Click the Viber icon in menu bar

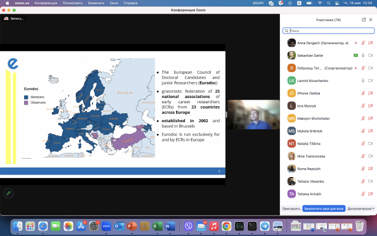280,3
